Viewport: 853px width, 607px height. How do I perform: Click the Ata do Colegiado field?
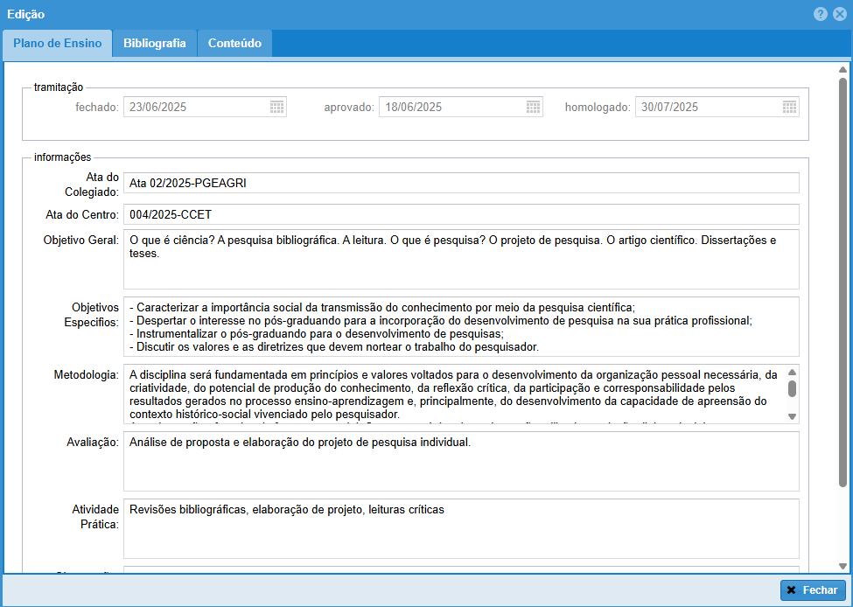tap(460, 183)
